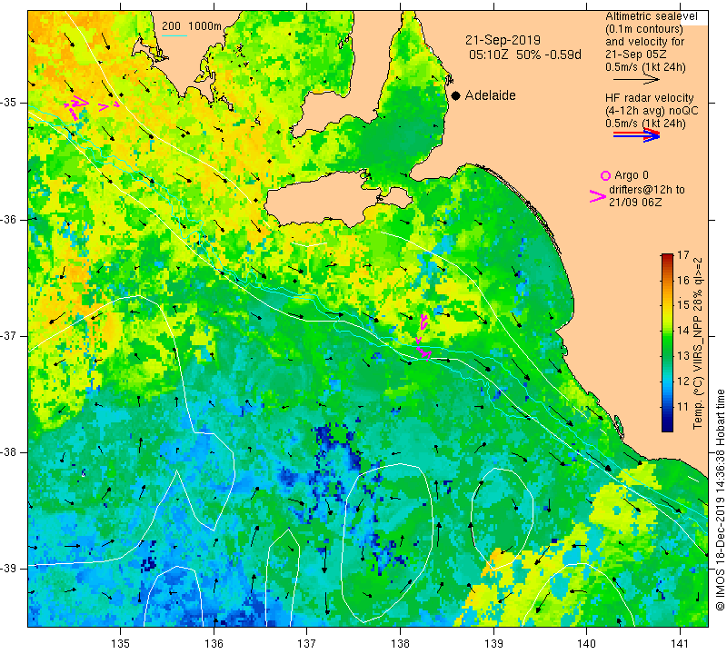
Task: Click the 14 label on the colorbar
Action: [683, 331]
